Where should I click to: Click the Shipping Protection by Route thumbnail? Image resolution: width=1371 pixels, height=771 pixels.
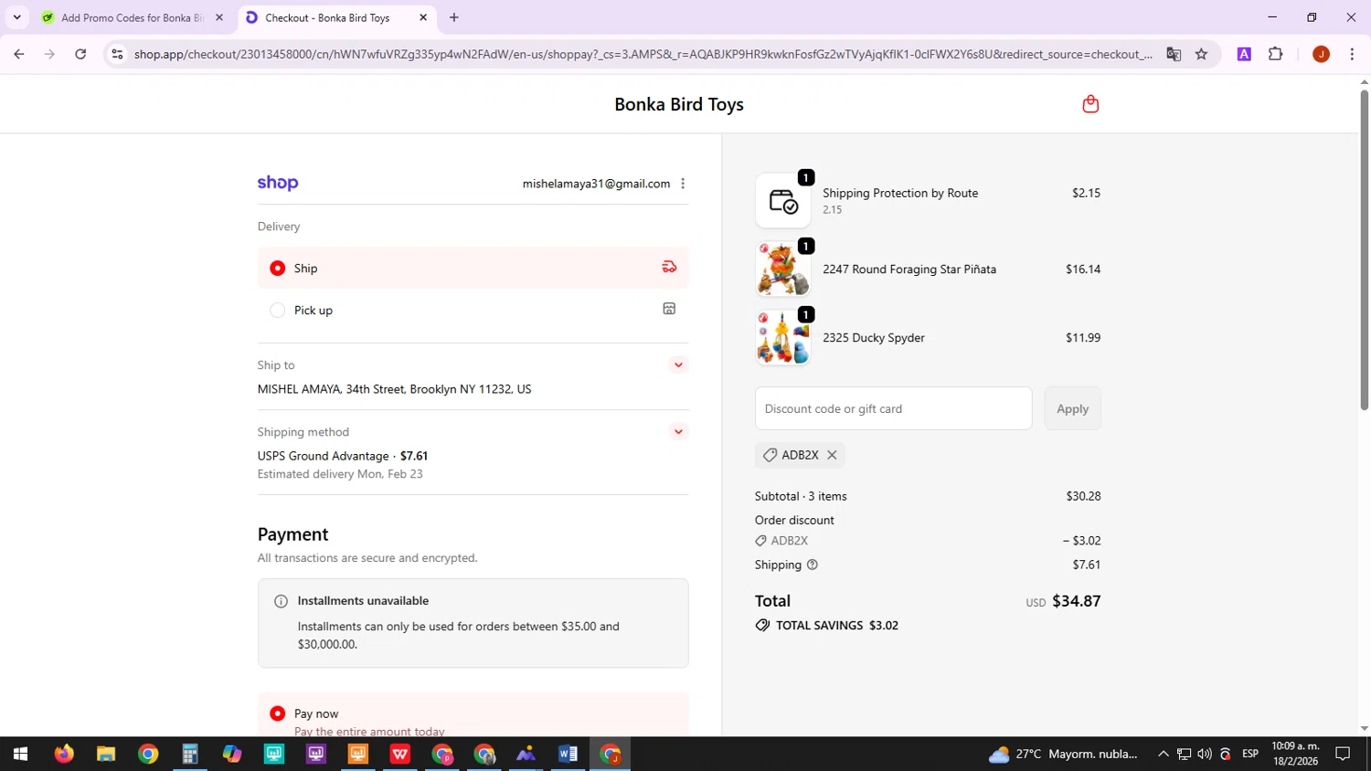click(783, 200)
